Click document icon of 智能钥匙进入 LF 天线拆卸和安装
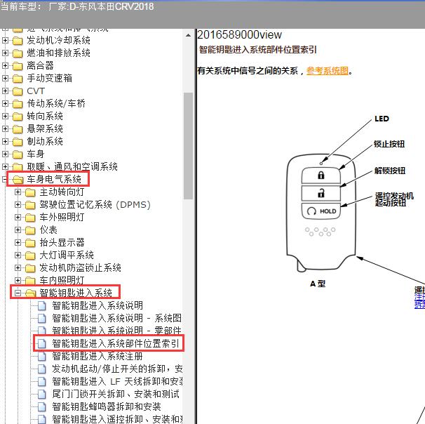Viewport: 425px width, 424px height. pos(42,381)
